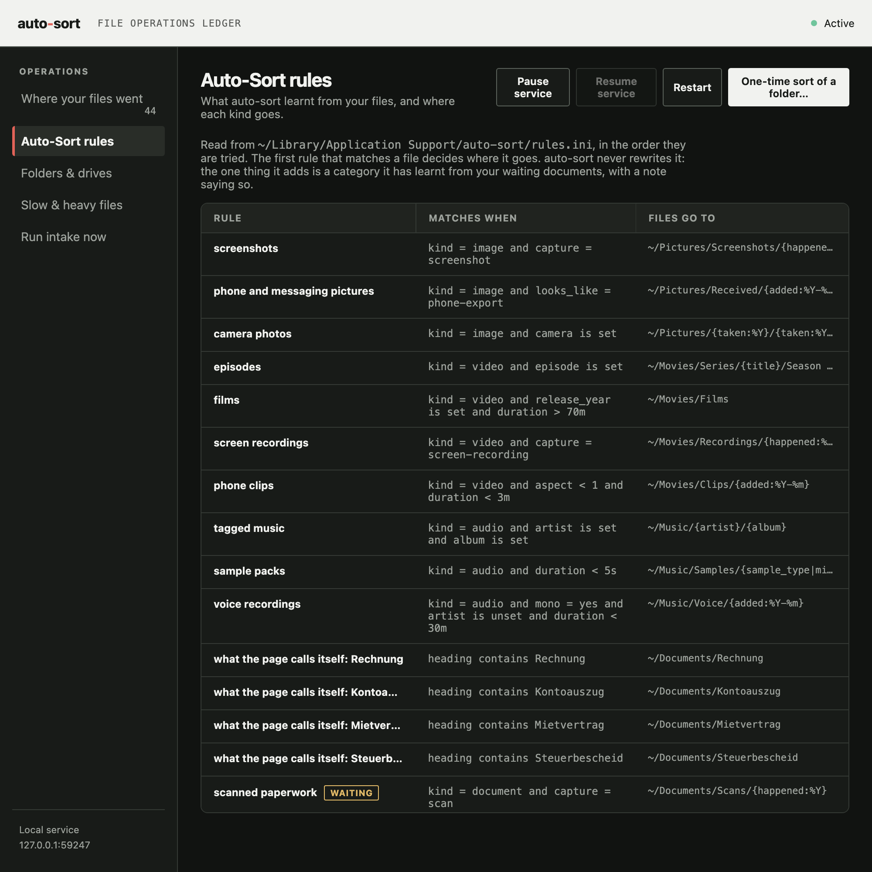Click kind = audio and duration < 5s

pyautogui.click(x=522, y=570)
